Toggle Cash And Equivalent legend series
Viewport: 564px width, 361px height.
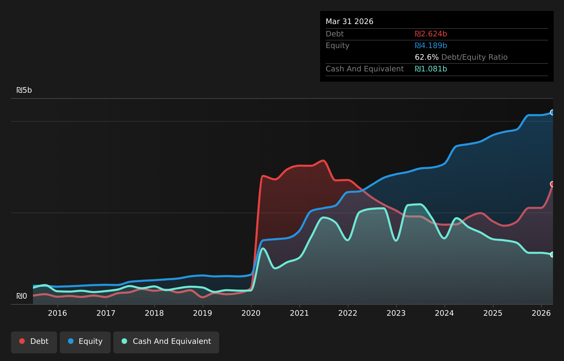pos(166,342)
